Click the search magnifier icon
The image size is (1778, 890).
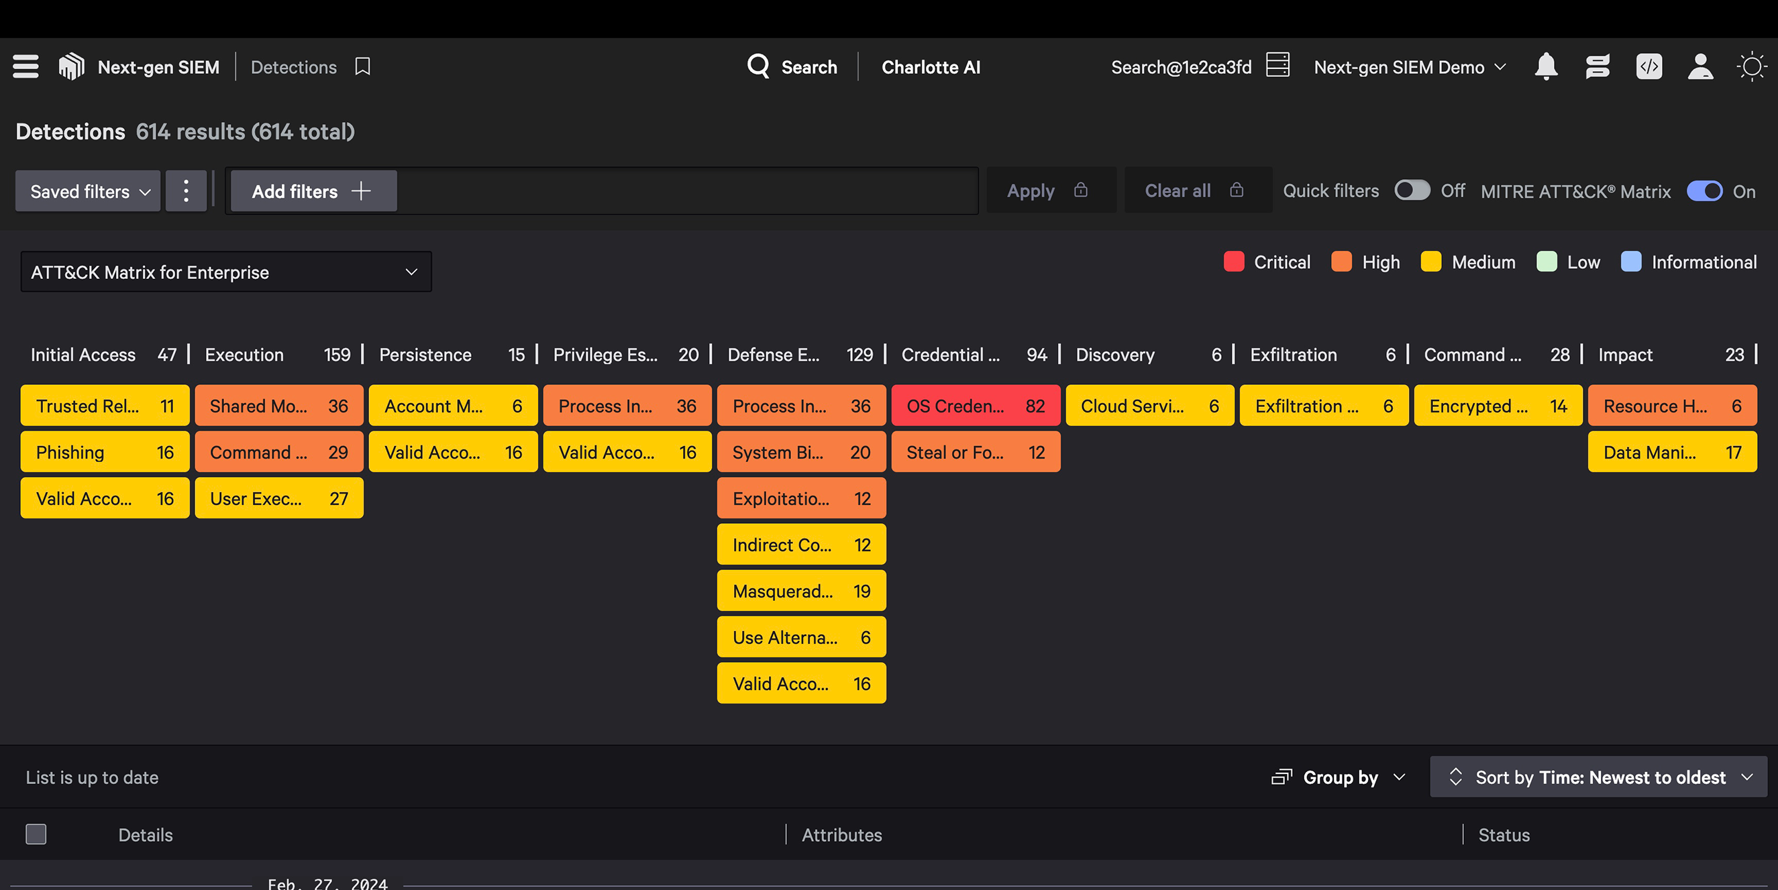tap(758, 66)
